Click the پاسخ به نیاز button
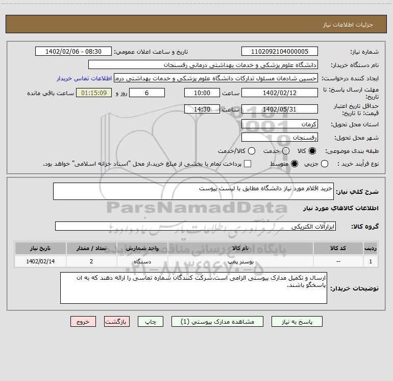The image size is (393, 381). 297,322
